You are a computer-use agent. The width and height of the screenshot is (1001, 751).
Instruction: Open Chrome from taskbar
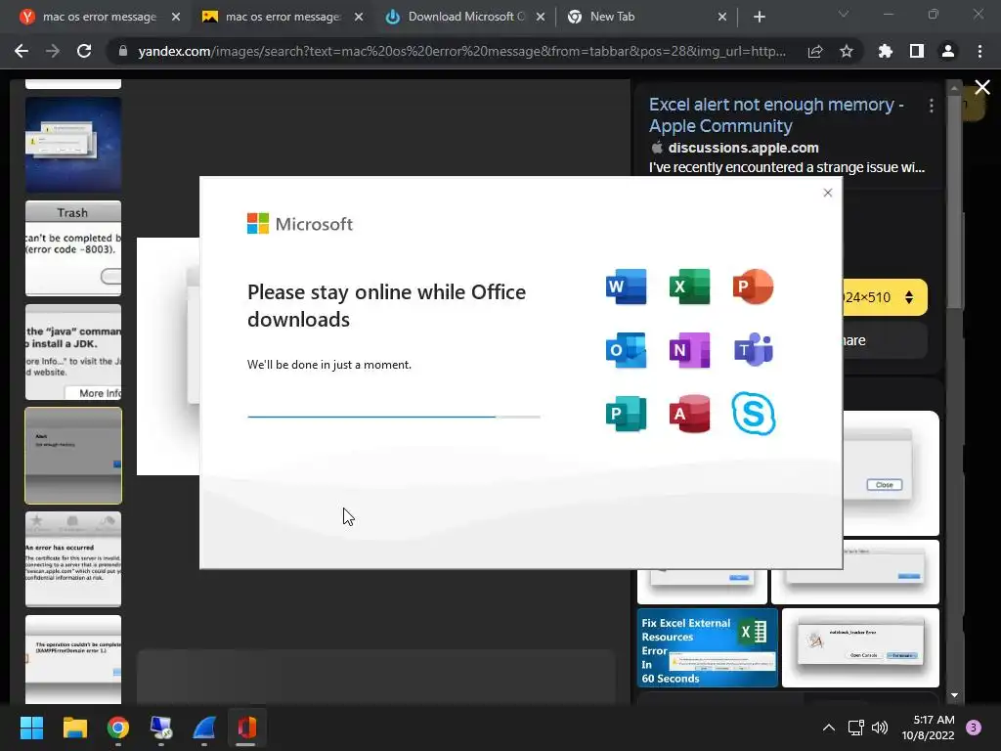click(118, 728)
